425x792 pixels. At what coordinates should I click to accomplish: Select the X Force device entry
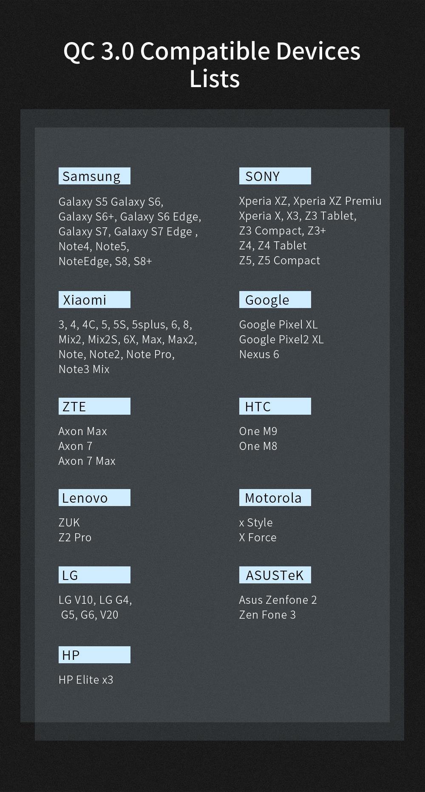pos(258,537)
